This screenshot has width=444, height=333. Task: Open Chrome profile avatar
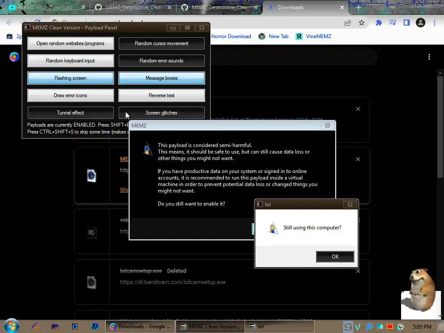421,23
